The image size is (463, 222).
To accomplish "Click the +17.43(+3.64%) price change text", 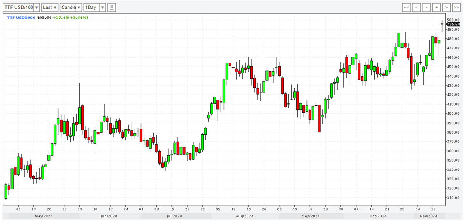I will [x=70, y=18].
